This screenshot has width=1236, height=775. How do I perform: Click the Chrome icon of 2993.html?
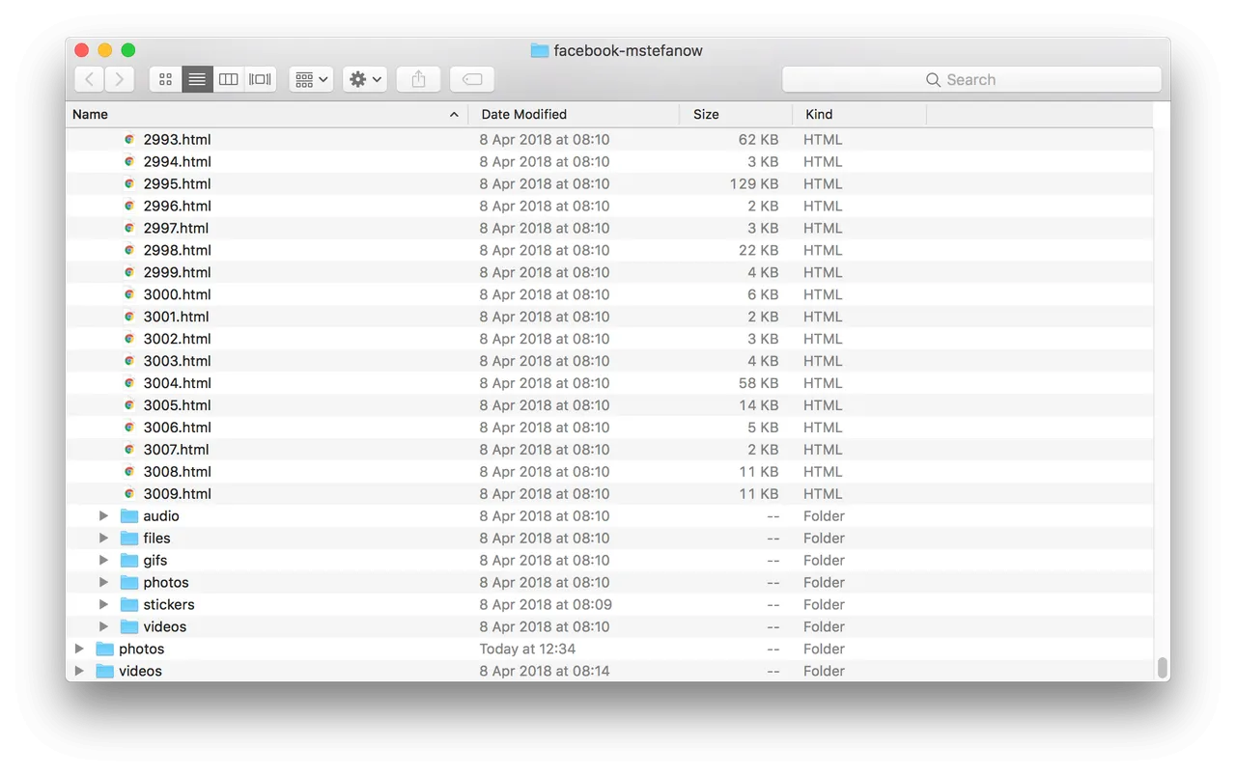coord(129,139)
